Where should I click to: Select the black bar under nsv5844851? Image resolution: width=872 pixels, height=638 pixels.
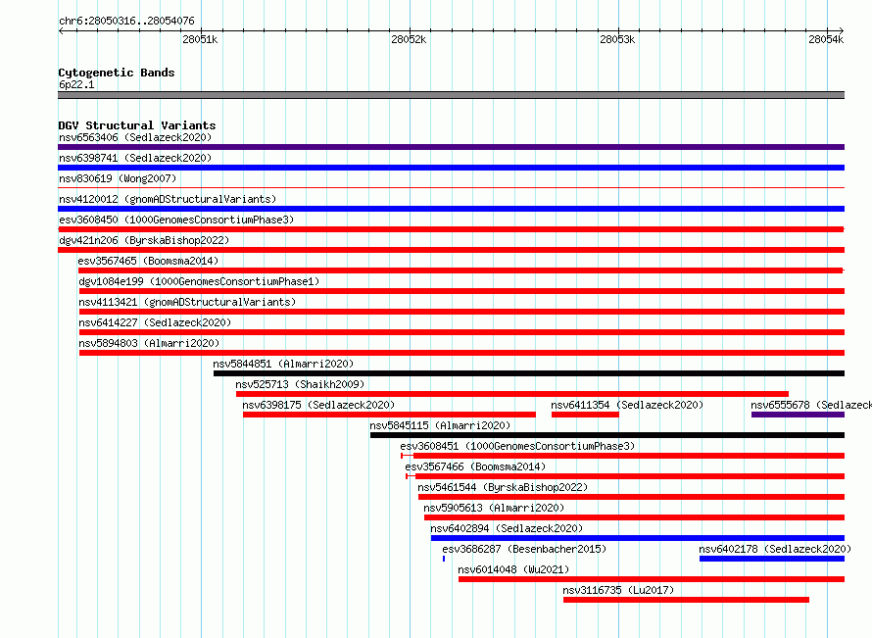pyautogui.click(x=529, y=373)
